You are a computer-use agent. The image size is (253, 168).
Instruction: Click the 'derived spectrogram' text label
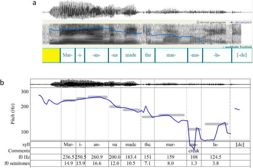tap(213, 22)
